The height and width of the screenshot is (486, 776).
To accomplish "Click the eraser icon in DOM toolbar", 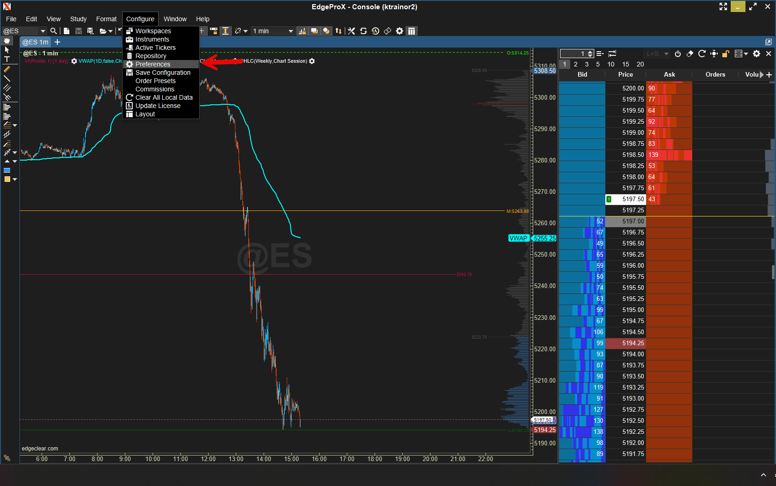I will point(690,54).
